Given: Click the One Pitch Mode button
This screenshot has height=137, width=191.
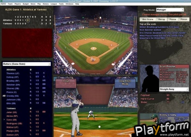Looking at the screenshot, I should 125,83.
